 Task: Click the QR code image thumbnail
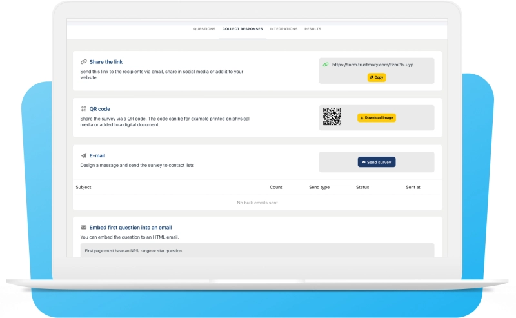coord(332,117)
